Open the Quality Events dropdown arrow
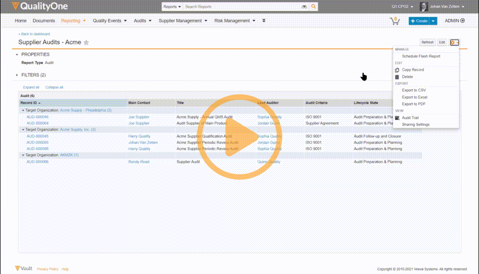479x274 pixels. click(x=125, y=21)
